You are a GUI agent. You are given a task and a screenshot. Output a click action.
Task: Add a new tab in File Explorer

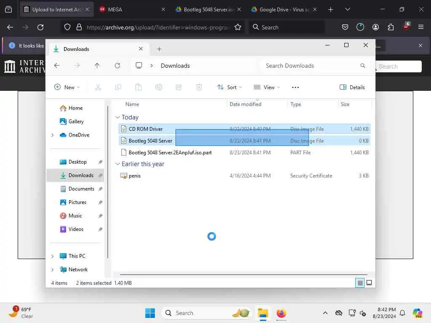pyautogui.click(x=159, y=49)
